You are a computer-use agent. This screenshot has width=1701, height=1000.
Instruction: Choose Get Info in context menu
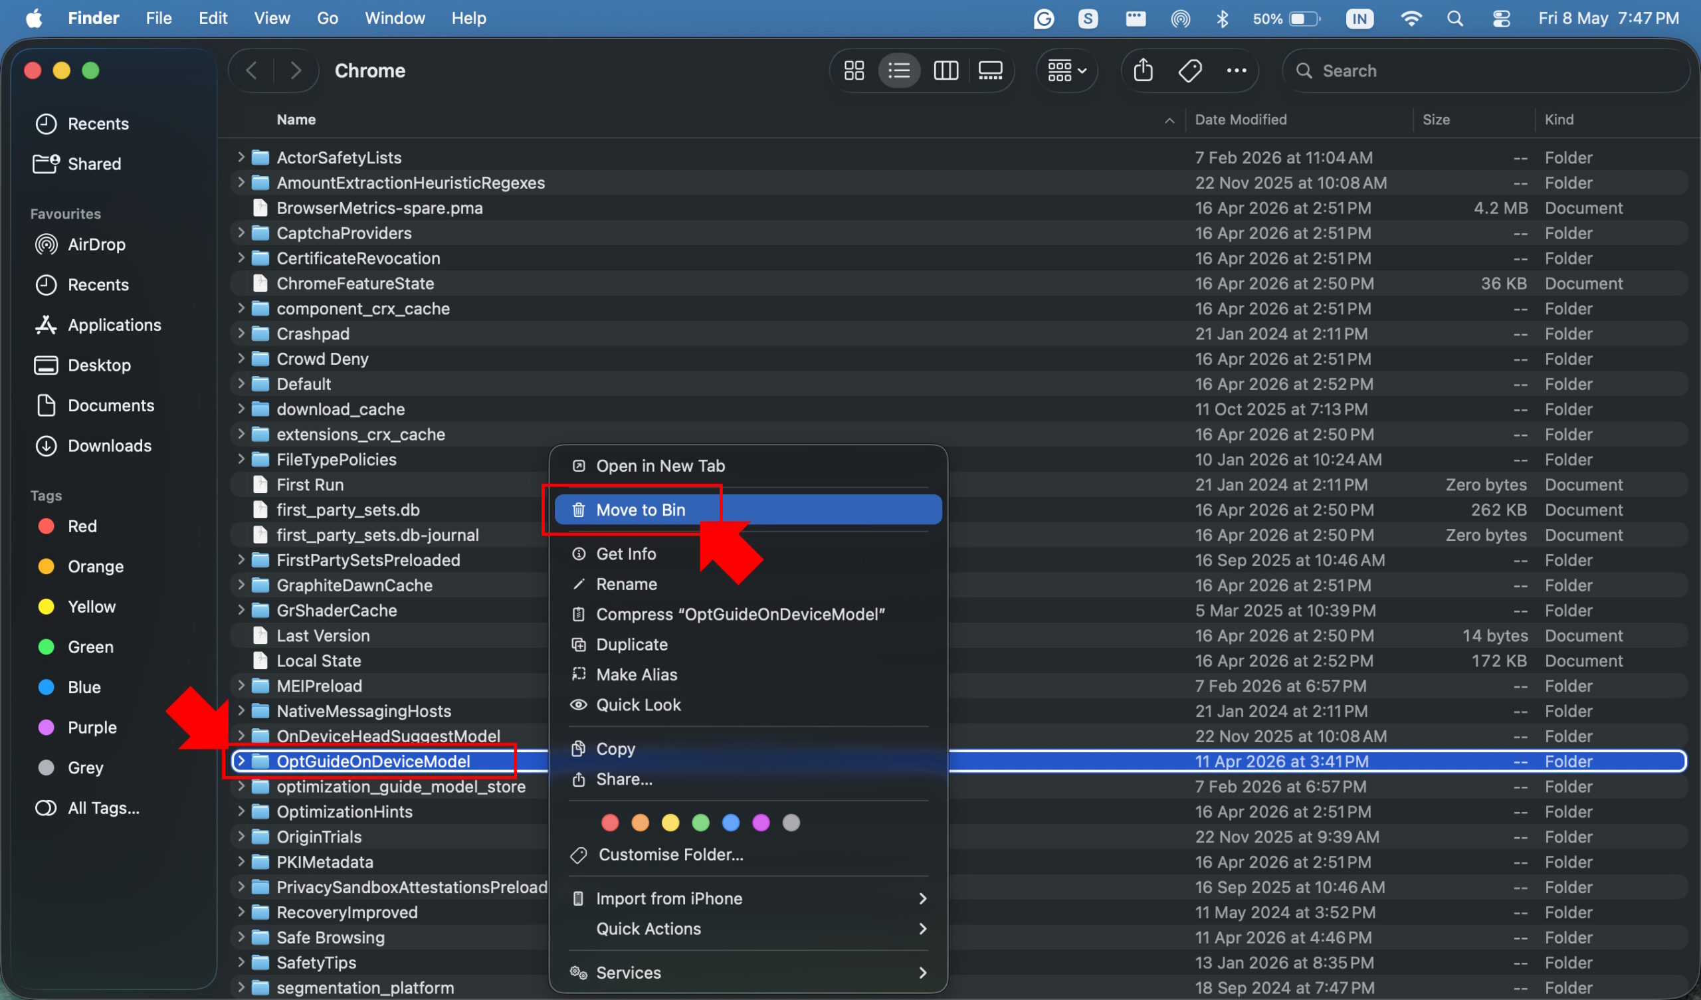coord(748,553)
